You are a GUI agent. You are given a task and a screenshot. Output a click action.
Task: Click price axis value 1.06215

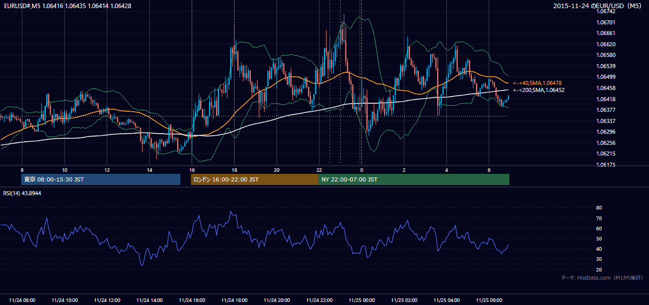click(x=605, y=154)
